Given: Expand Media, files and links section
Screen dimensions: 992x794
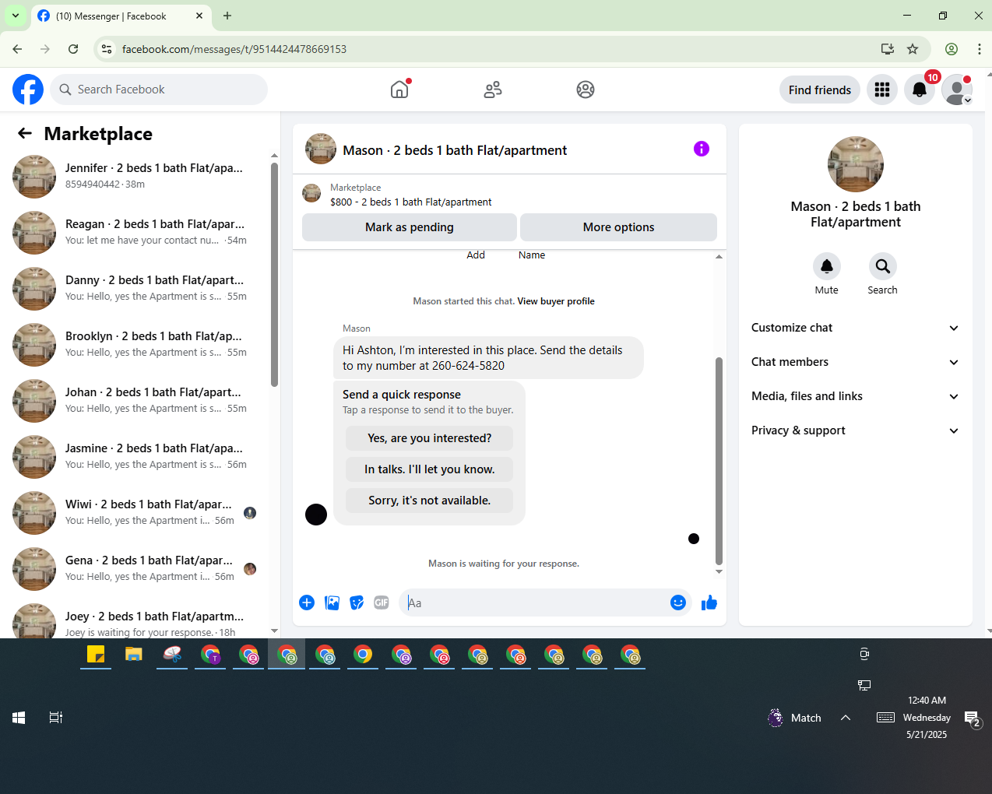Looking at the screenshot, I should click(x=855, y=396).
